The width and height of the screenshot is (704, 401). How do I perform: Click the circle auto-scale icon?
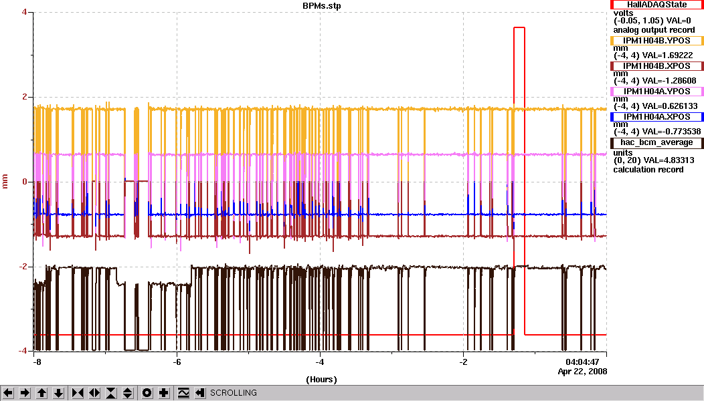coord(147,393)
